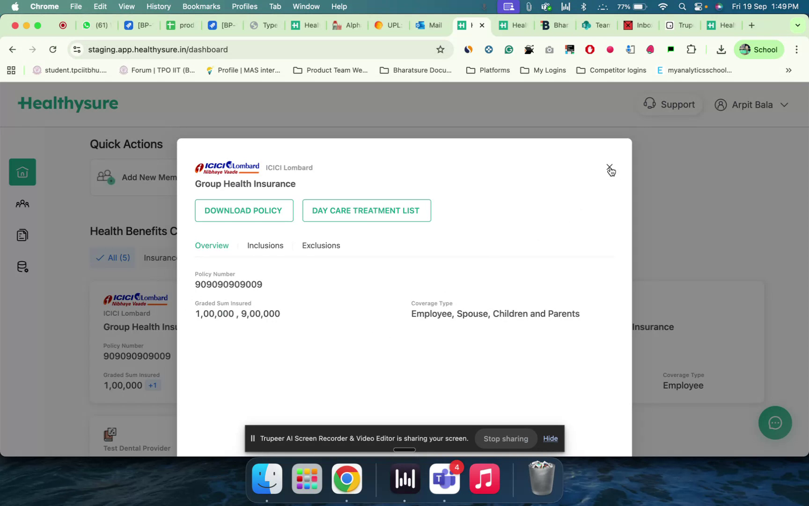Open the chat support bubble bottom right

(775, 423)
